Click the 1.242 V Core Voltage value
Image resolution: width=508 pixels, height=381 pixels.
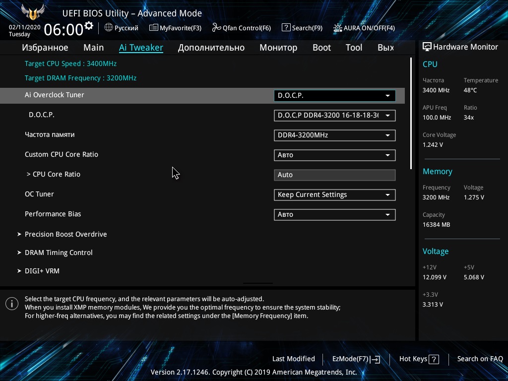tap(433, 145)
